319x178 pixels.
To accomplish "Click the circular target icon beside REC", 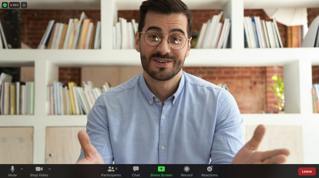I will pos(24,5).
